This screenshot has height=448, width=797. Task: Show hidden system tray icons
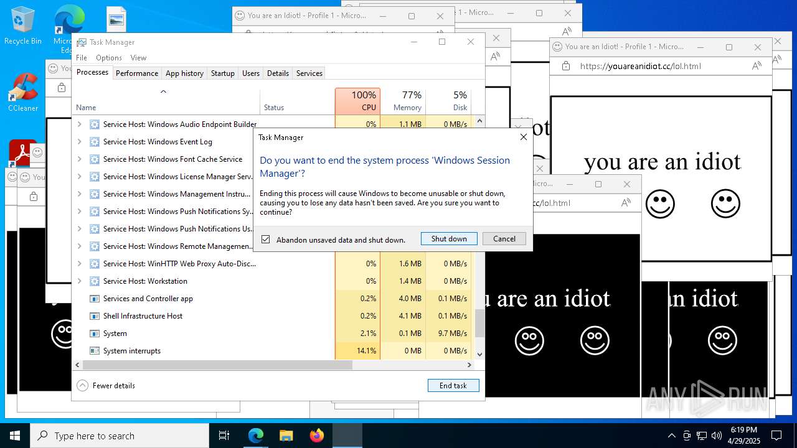point(671,436)
